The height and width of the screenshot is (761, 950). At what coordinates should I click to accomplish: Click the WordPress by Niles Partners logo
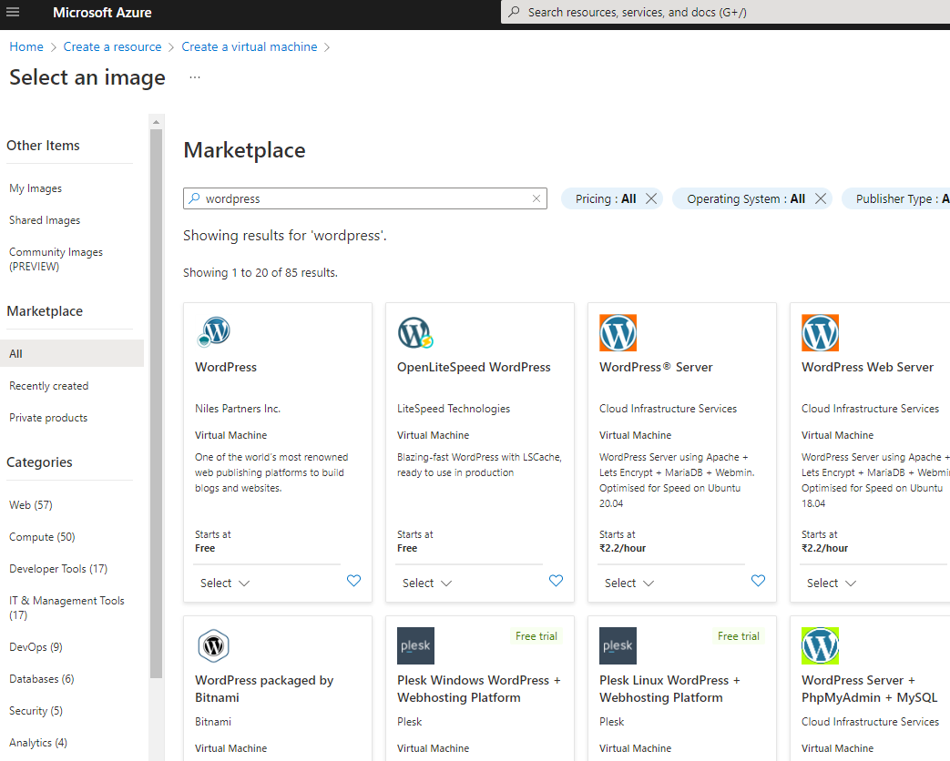pos(214,331)
